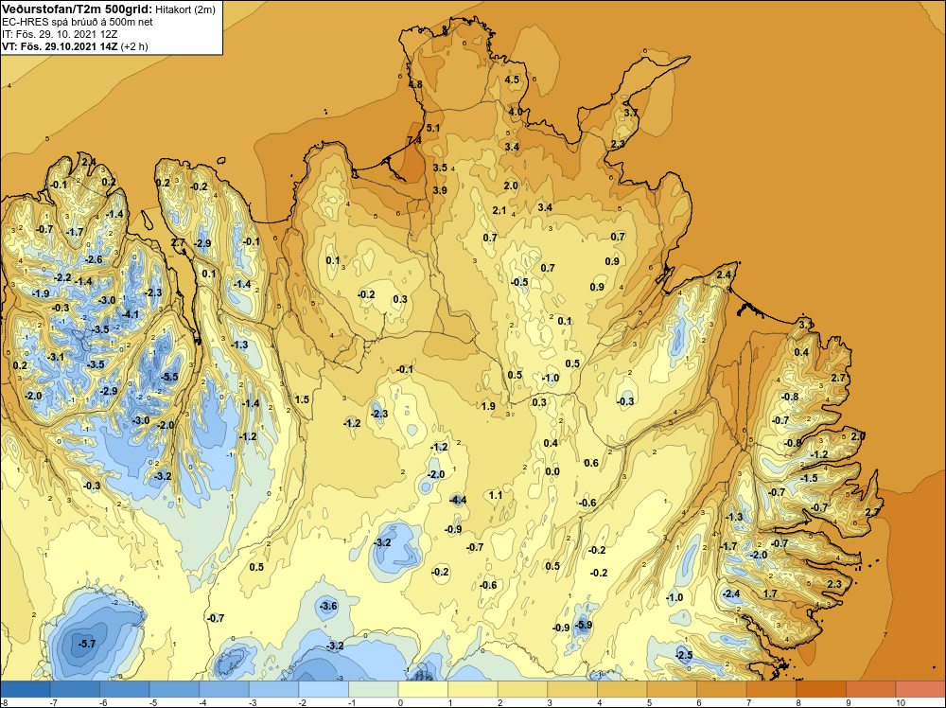Click the legend swatch between 3 and 4

pos(572,689)
